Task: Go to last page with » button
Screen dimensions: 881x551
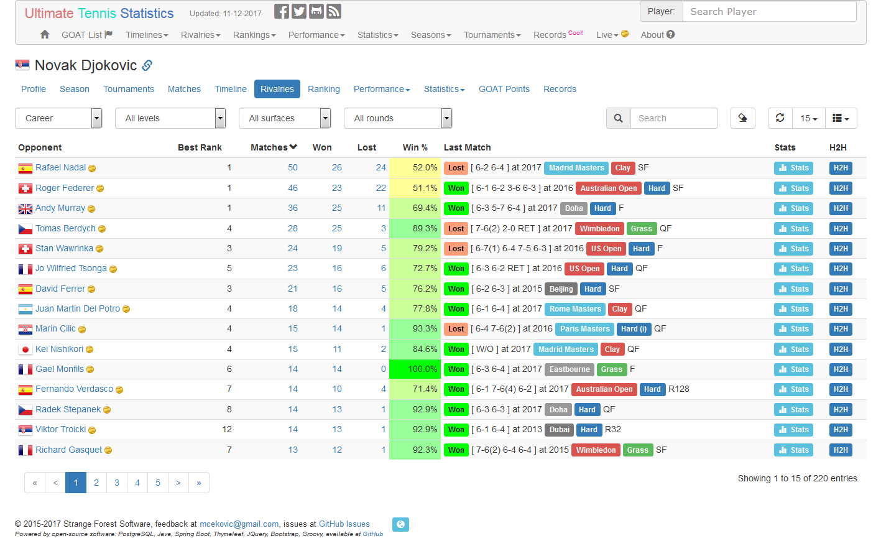Action: (199, 483)
